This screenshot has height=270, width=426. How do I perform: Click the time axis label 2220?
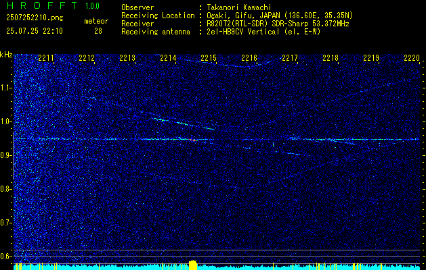412,58
